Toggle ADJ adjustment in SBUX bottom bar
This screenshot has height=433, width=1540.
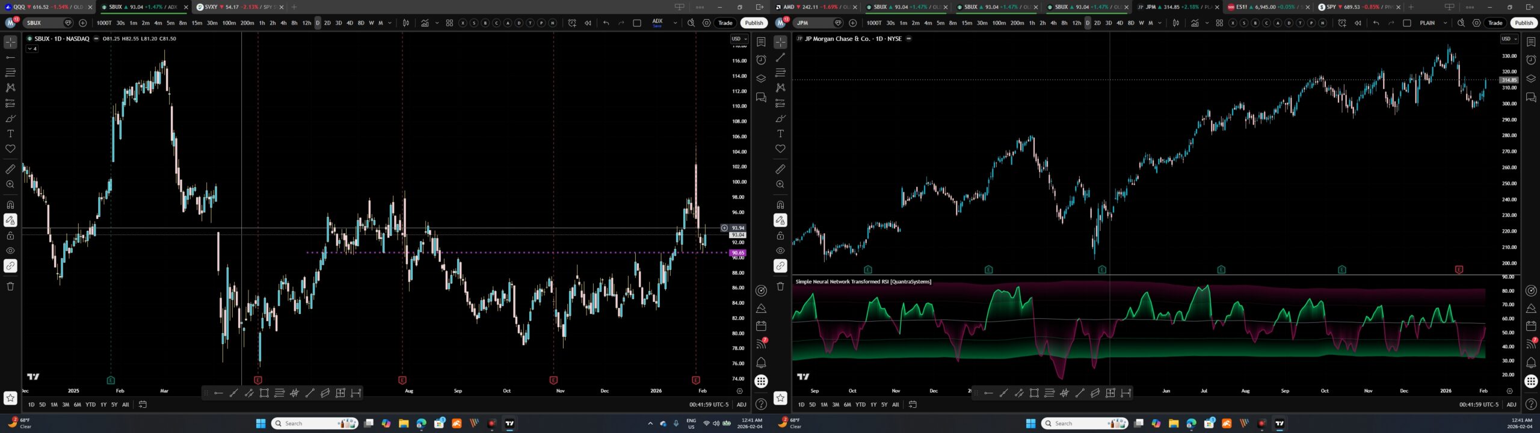pos(741,405)
